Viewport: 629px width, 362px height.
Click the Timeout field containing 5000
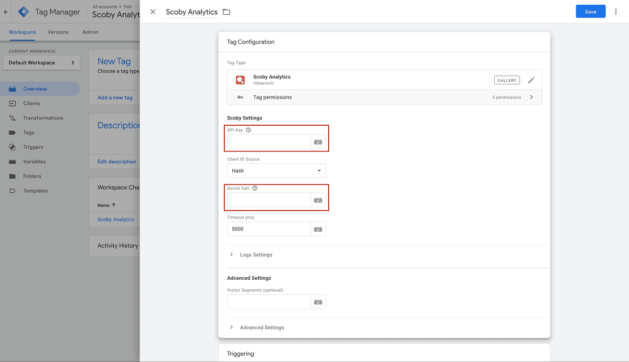pyautogui.click(x=269, y=229)
